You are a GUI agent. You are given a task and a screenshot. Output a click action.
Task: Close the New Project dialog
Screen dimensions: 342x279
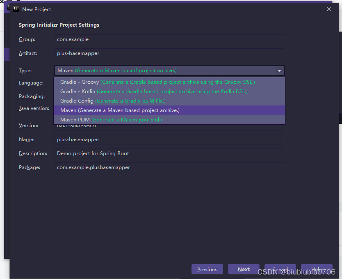coord(329,9)
